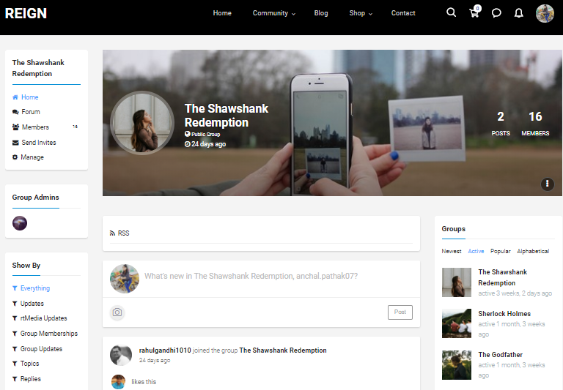Open Sherlock Holmes group link

click(x=504, y=314)
